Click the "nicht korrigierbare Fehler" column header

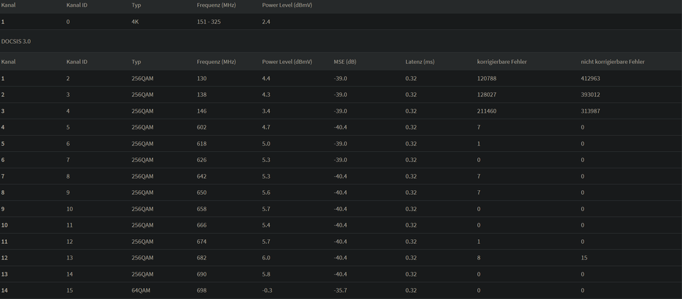pyautogui.click(x=612, y=62)
